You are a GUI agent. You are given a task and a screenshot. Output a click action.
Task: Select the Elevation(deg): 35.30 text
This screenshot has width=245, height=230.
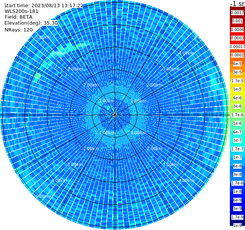tap(31, 23)
